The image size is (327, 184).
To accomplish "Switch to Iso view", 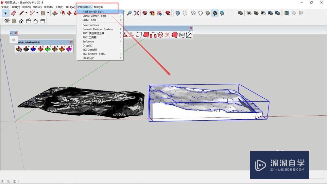I will pyautogui.click(x=7, y=21).
